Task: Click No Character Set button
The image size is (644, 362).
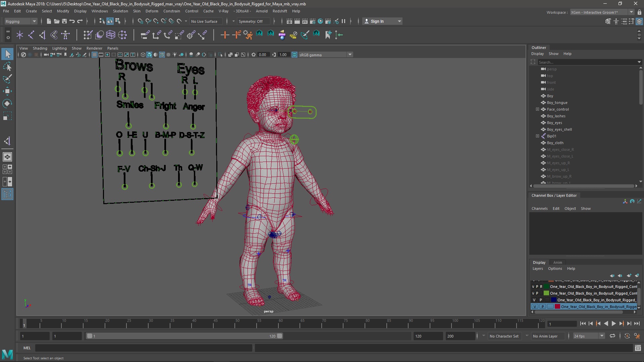Action: coord(504,336)
